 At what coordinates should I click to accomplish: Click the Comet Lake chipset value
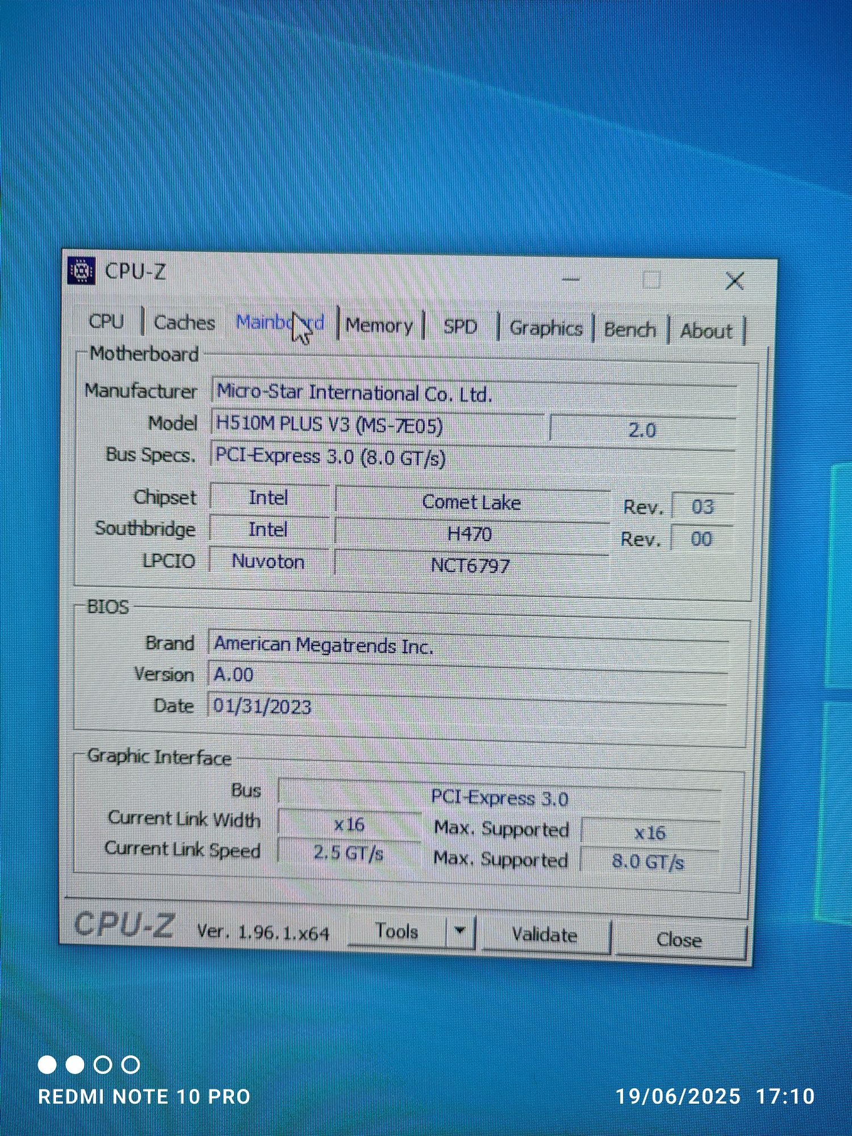471,502
